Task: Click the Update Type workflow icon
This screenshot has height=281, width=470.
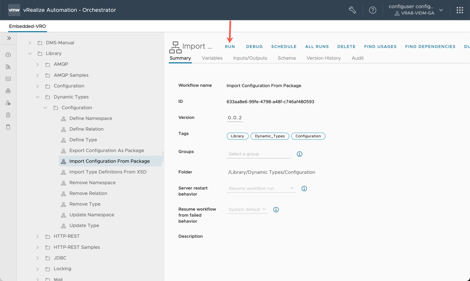Action: click(63, 226)
